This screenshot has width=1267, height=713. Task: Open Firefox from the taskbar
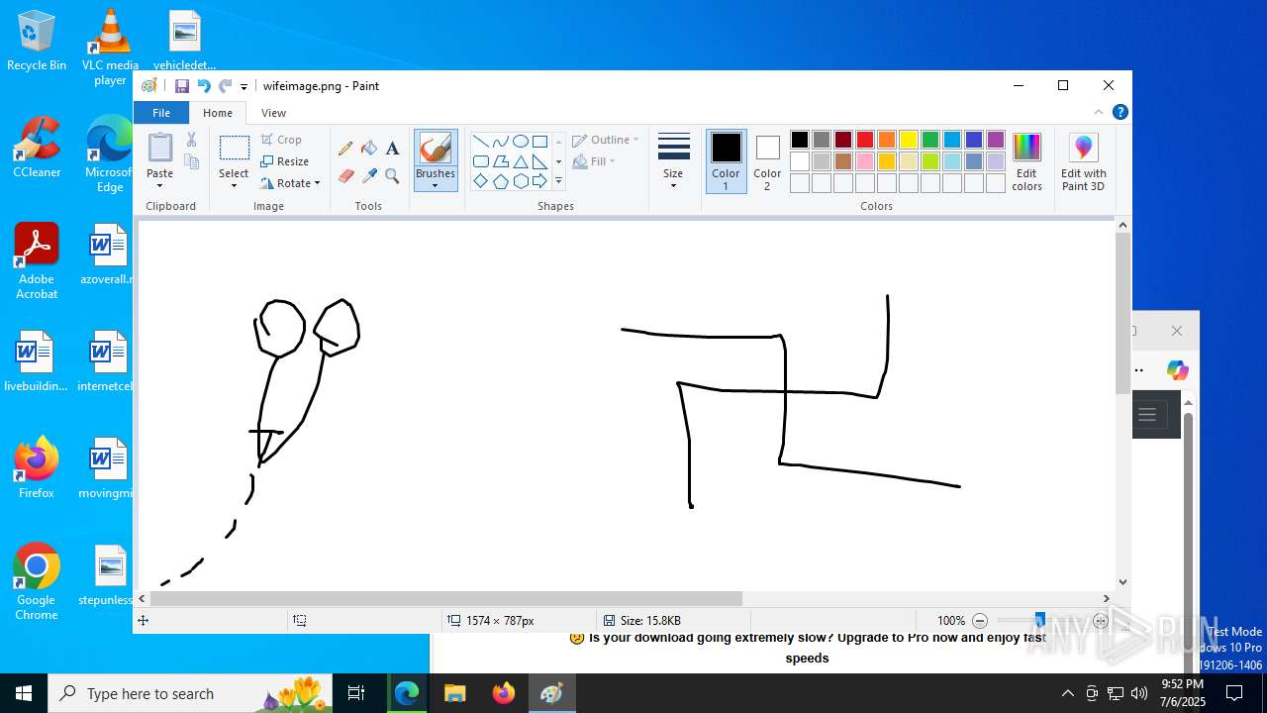(x=504, y=693)
